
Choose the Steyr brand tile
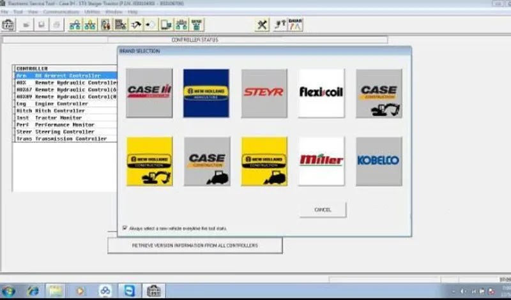[264, 93]
